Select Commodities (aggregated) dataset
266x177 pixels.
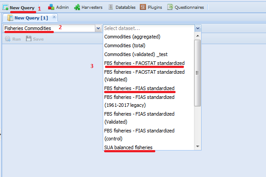tap(132, 37)
